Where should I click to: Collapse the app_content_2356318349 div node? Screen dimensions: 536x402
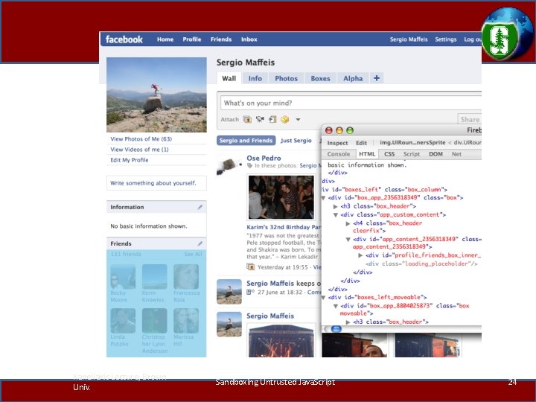coord(348,239)
